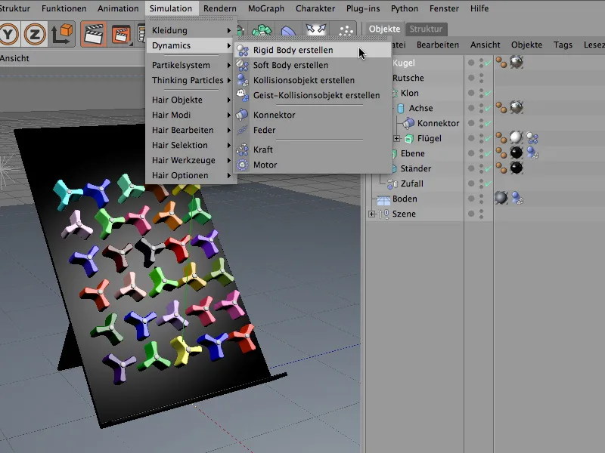Select the Boden object in tree
Viewport: 605px width, 453px height.
[404, 199]
